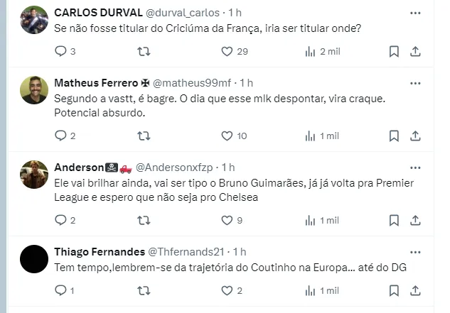Bookmark CARLOS DURVAL's tweet
The image size is (450, 313).
(x=394, y=51)
